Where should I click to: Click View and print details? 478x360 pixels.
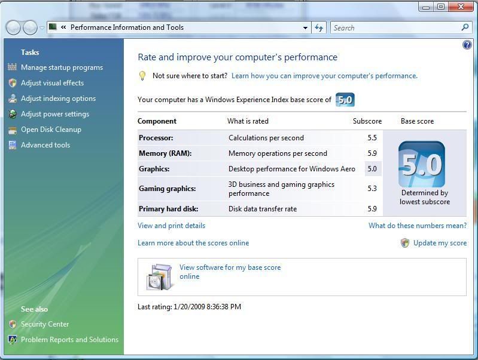(171, 226)
